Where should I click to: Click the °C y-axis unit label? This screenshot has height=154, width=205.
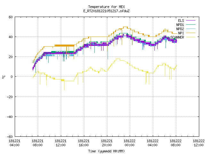coord(4,77)
